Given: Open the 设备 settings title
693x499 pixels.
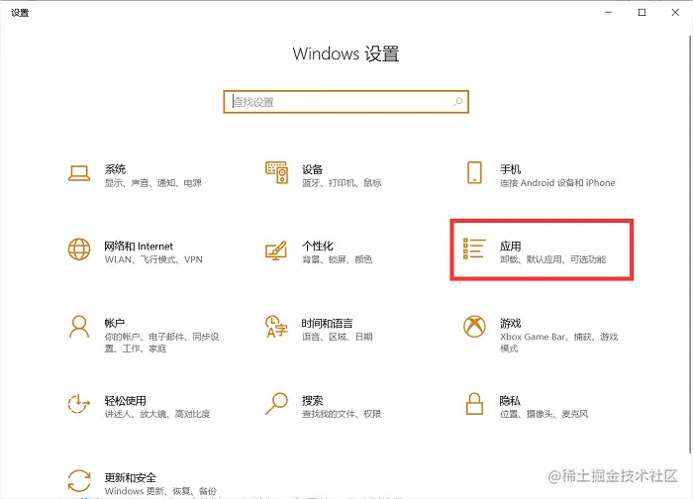Looking at the screenshot, I should coord(313,169).
